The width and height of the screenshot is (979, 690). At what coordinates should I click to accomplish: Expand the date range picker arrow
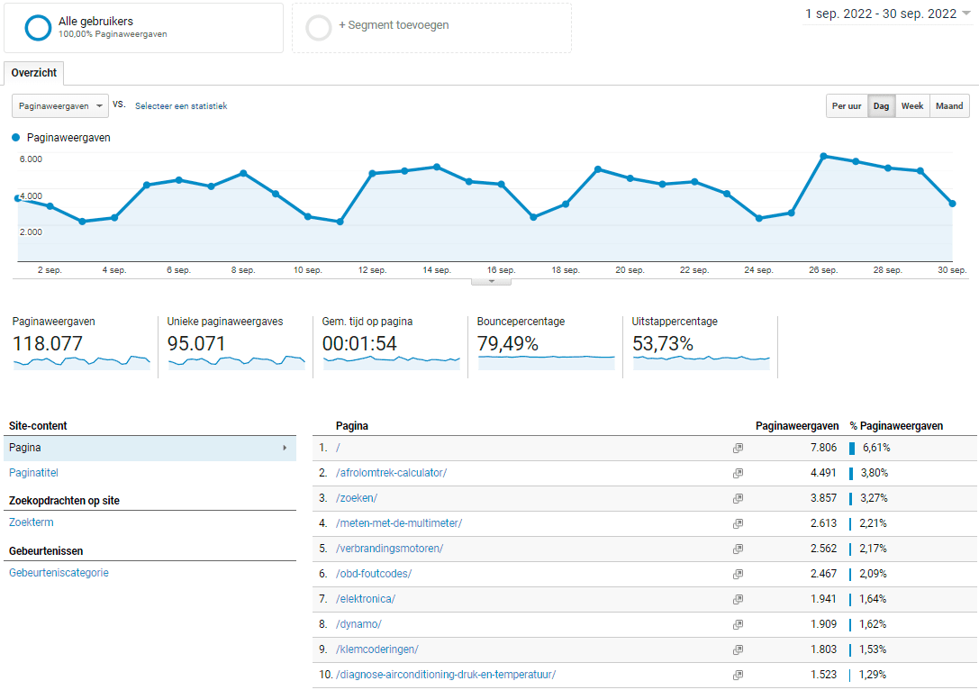(x=966, y=14)
